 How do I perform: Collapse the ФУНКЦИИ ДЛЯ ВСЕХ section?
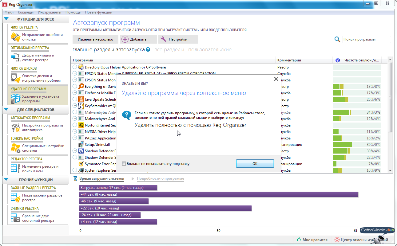(6, 19)
